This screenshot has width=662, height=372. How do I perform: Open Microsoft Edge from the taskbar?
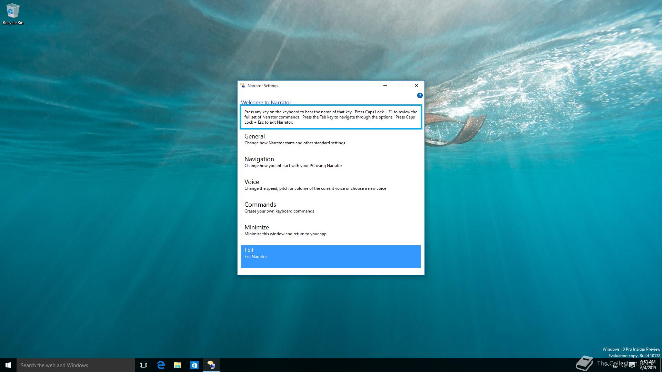click(x=161, y=365)
